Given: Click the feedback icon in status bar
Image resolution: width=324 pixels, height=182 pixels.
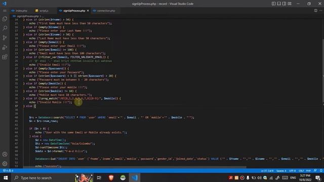Looking at the screenshot, I should point(315,171).
